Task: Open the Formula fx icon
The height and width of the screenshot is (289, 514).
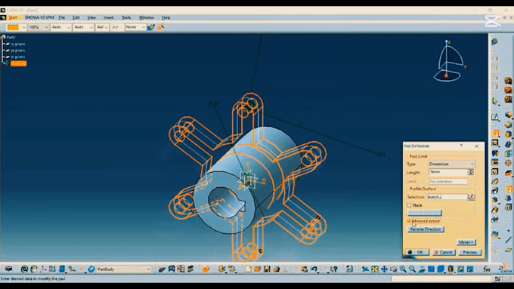Action: (487, 269)
